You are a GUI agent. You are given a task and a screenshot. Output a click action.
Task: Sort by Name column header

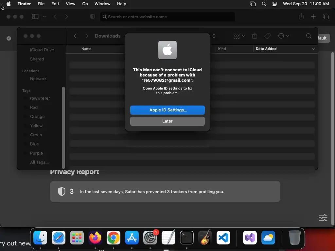pyautogui.click(x=86, y=49)
